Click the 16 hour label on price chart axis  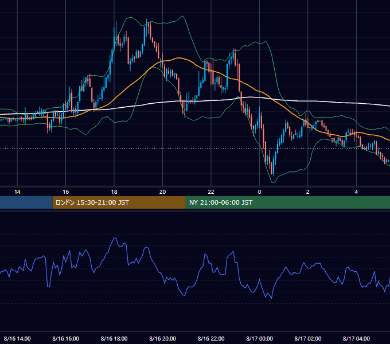click(65, 192)
